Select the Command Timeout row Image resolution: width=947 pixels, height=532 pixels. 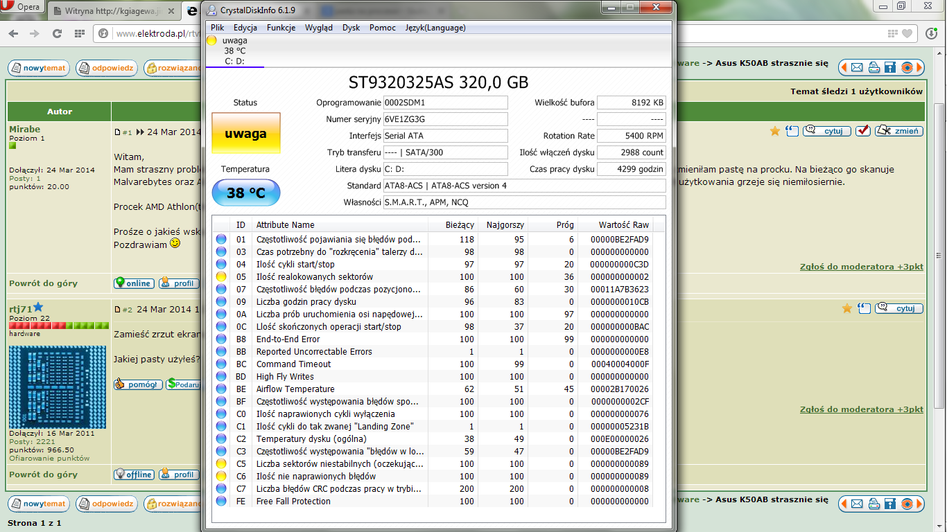pos(433,364)
